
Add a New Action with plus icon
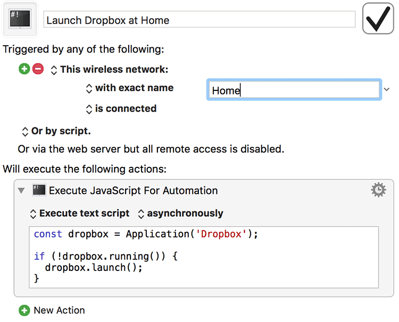tap(24, 310)
